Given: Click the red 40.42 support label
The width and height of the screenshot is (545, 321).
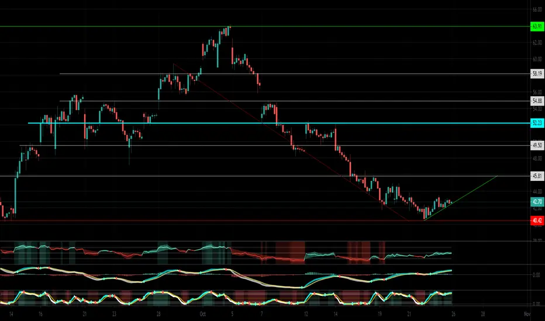Looking at the screenshot, I should point(537,221).
